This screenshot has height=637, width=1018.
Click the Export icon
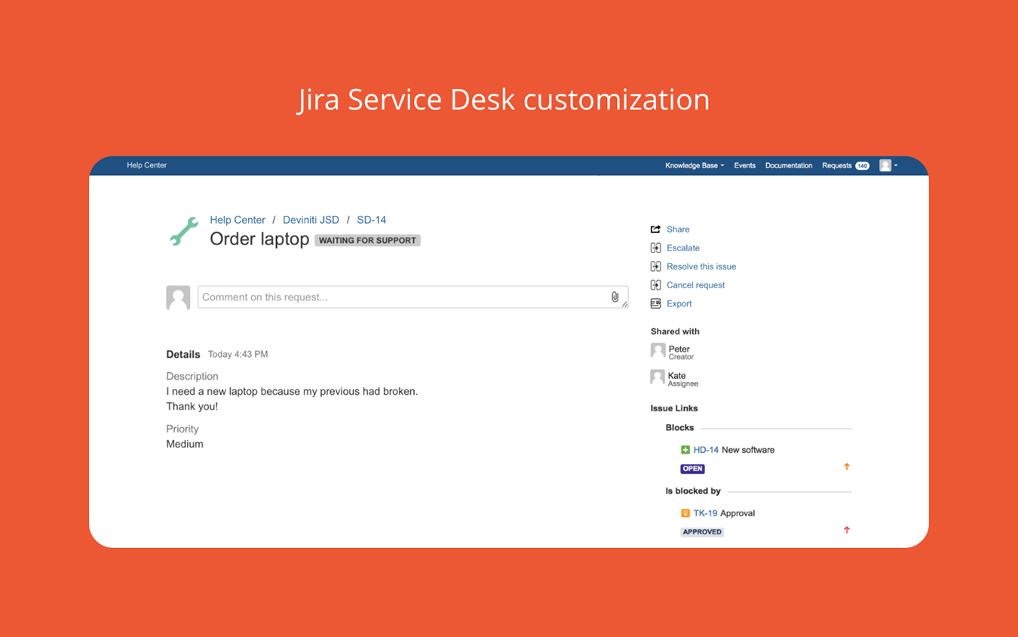coord(655,303)
